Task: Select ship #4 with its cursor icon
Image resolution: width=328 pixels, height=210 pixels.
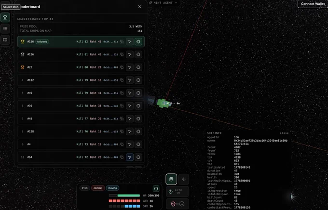Action: click(x=130, y=144)
